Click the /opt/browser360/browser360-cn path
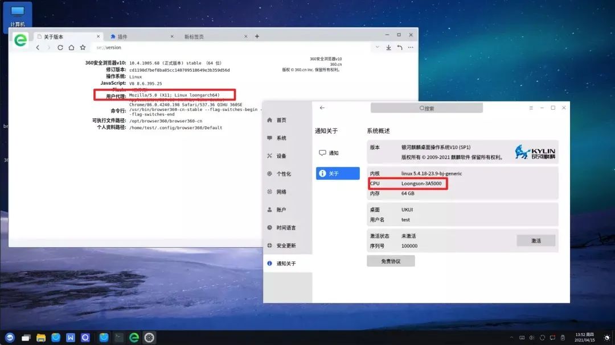Viewport: 615px width, 345px height. click(x=166, y=121)
